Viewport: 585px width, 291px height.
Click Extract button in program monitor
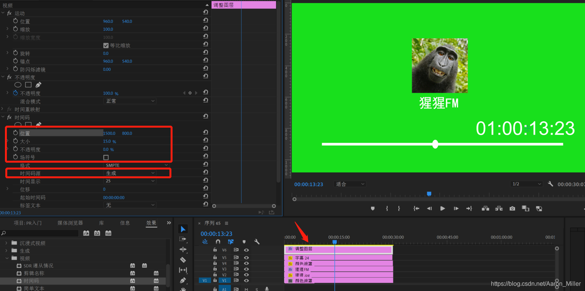499,208
